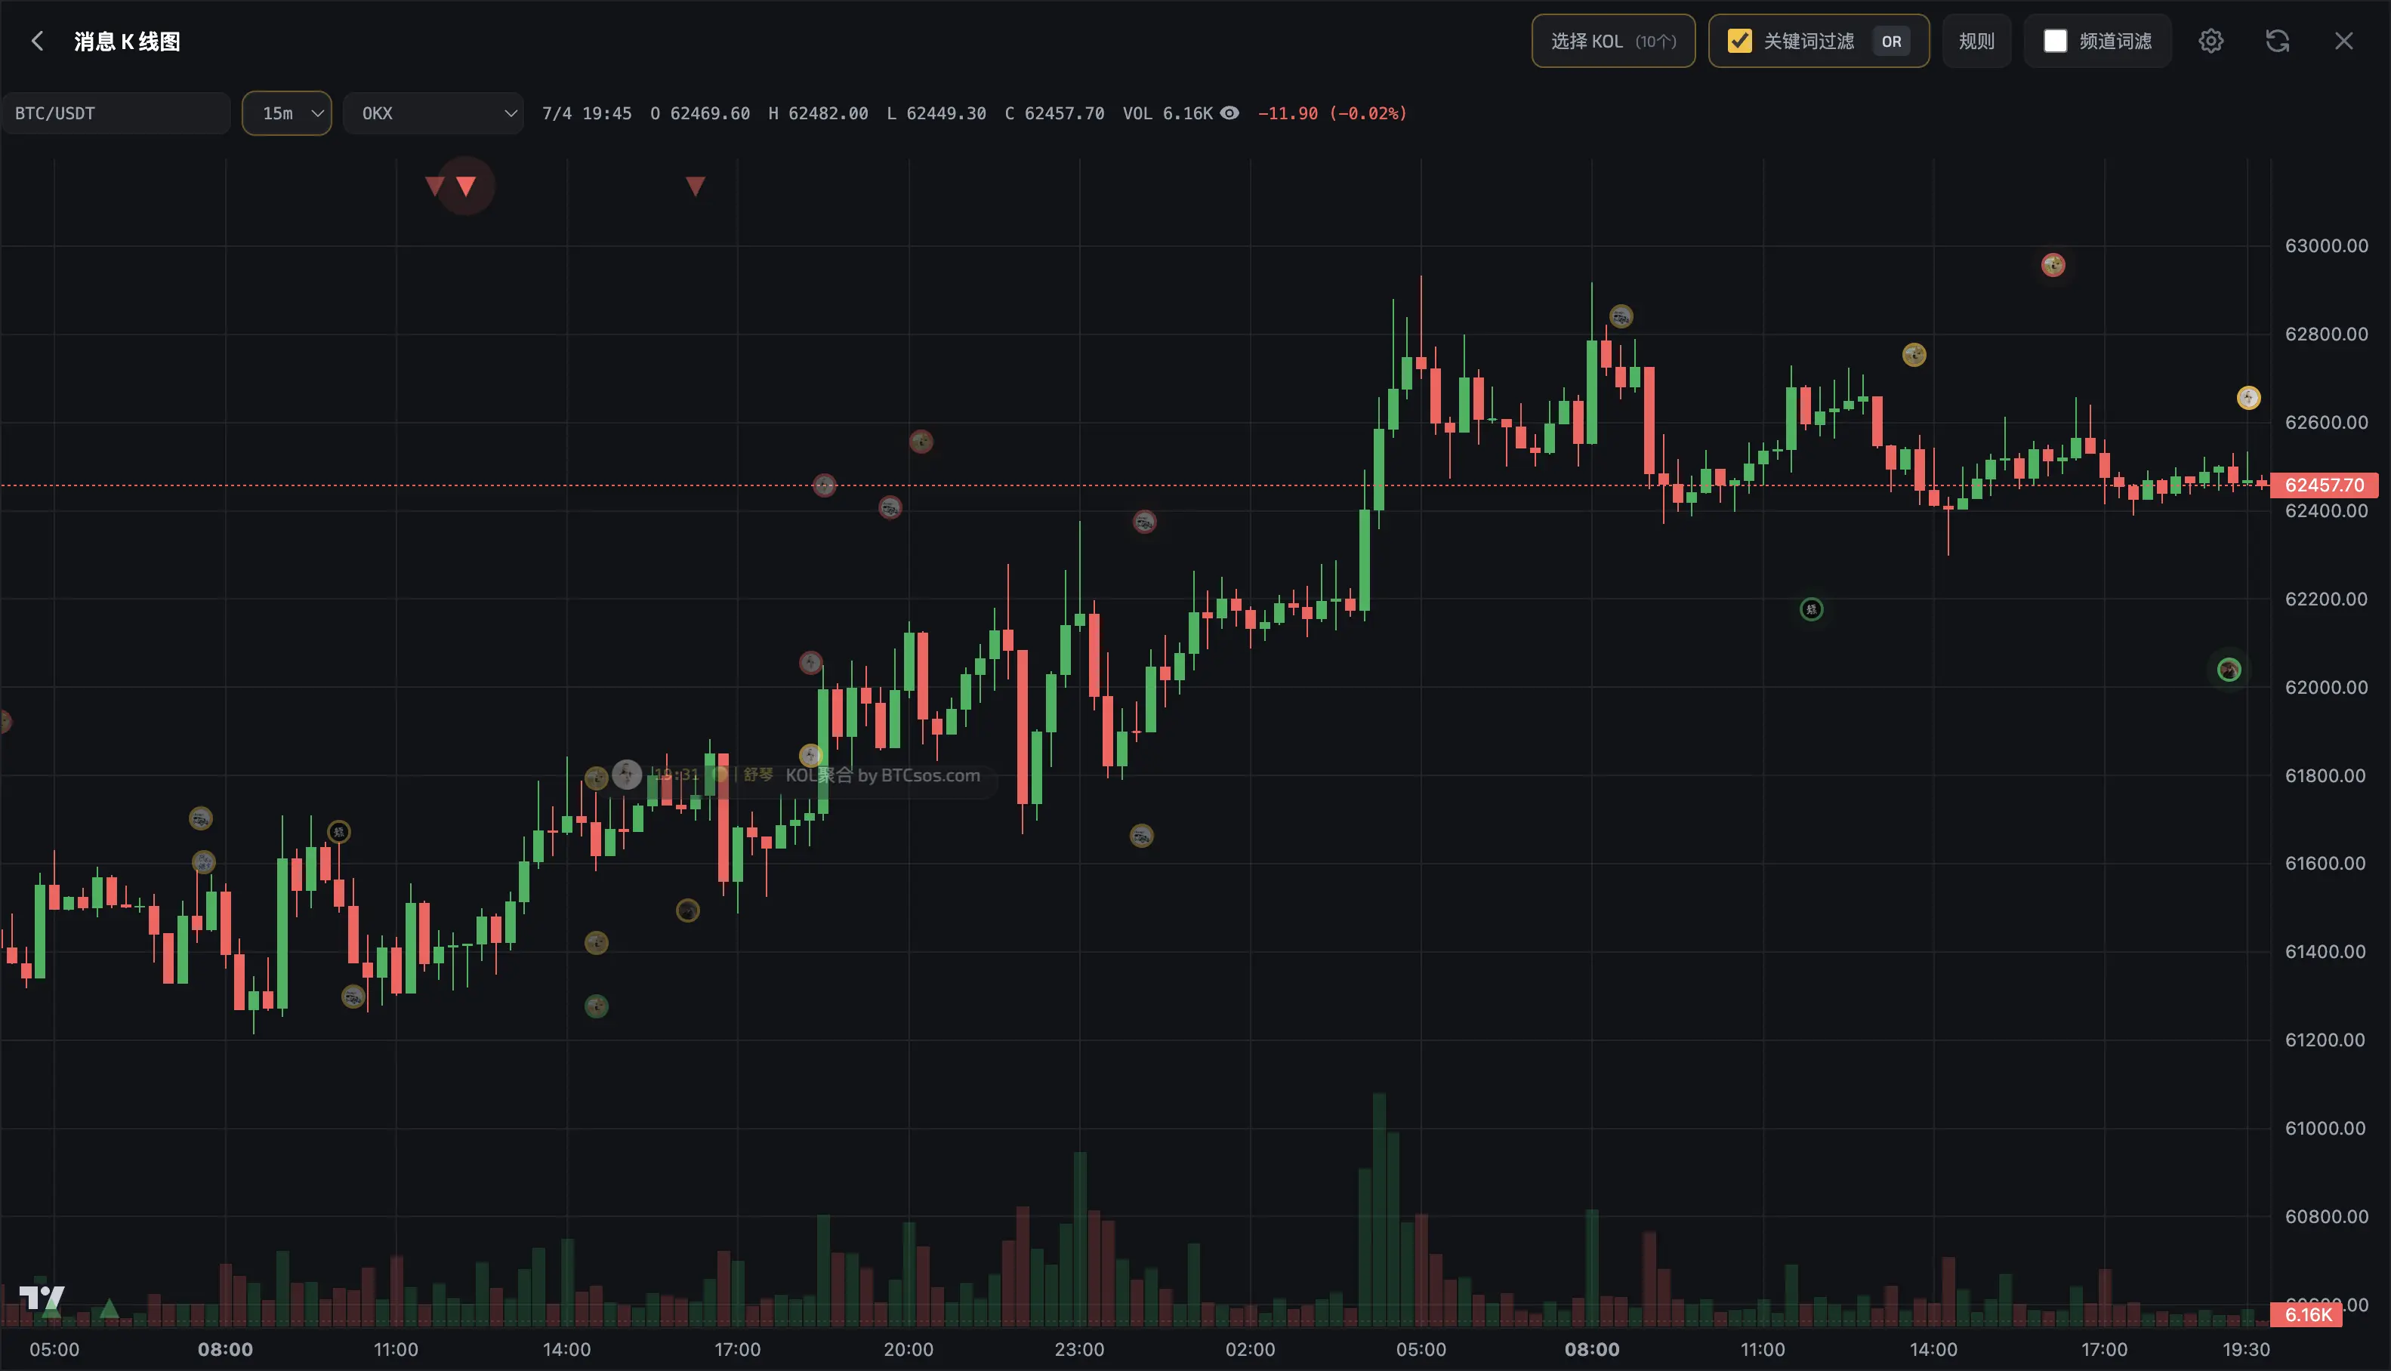2391x1371 pixels.
Task: Click the 7/4 19:45 timestamp readout
Action: [587, 113]
